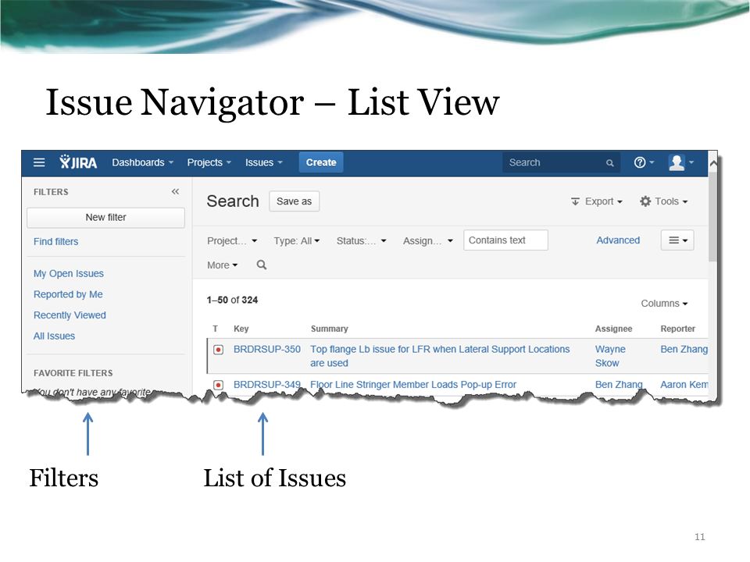750x562 pixels.
Task: Click reporter Aaron Kem on BRDRSUP-349
Action: tap(684, 385)
